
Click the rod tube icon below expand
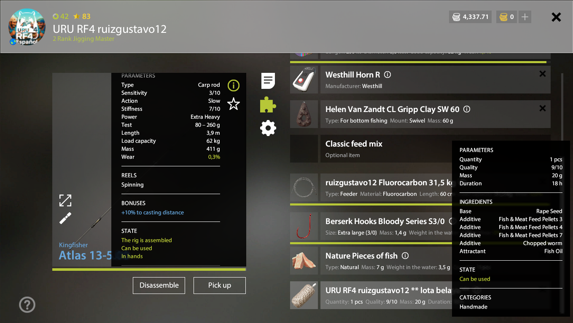pyautogui.click(x=65, y=218)
